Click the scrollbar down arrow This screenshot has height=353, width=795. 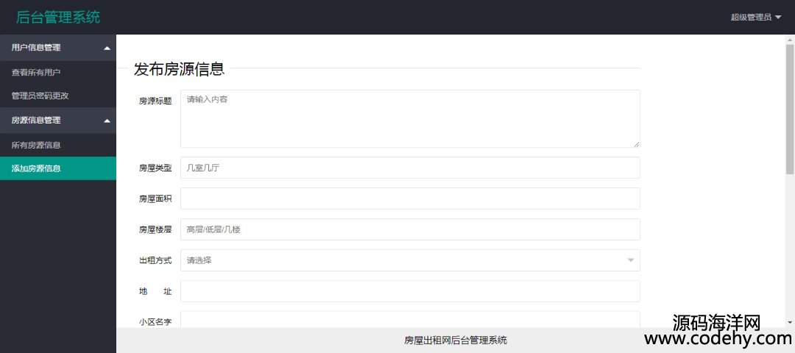(x=790, y=323)
